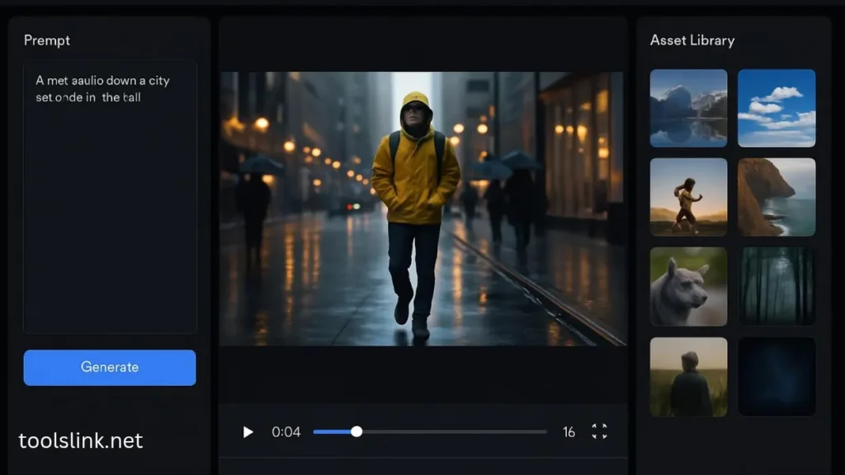Screen dimensions: 845x475
Task: Choose the coastal cliff thumbnail
Action: tap(776, 196)
